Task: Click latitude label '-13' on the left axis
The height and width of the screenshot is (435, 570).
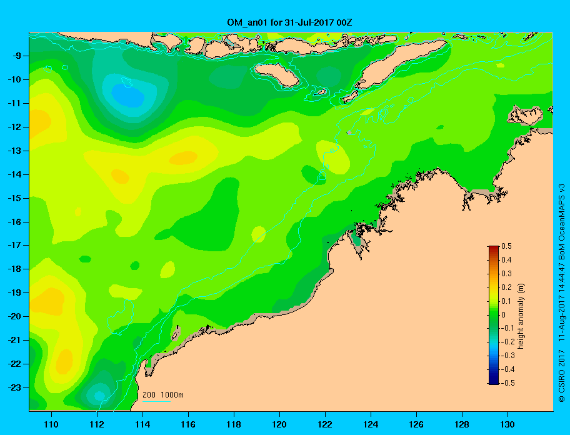Action: pos(14,151)
